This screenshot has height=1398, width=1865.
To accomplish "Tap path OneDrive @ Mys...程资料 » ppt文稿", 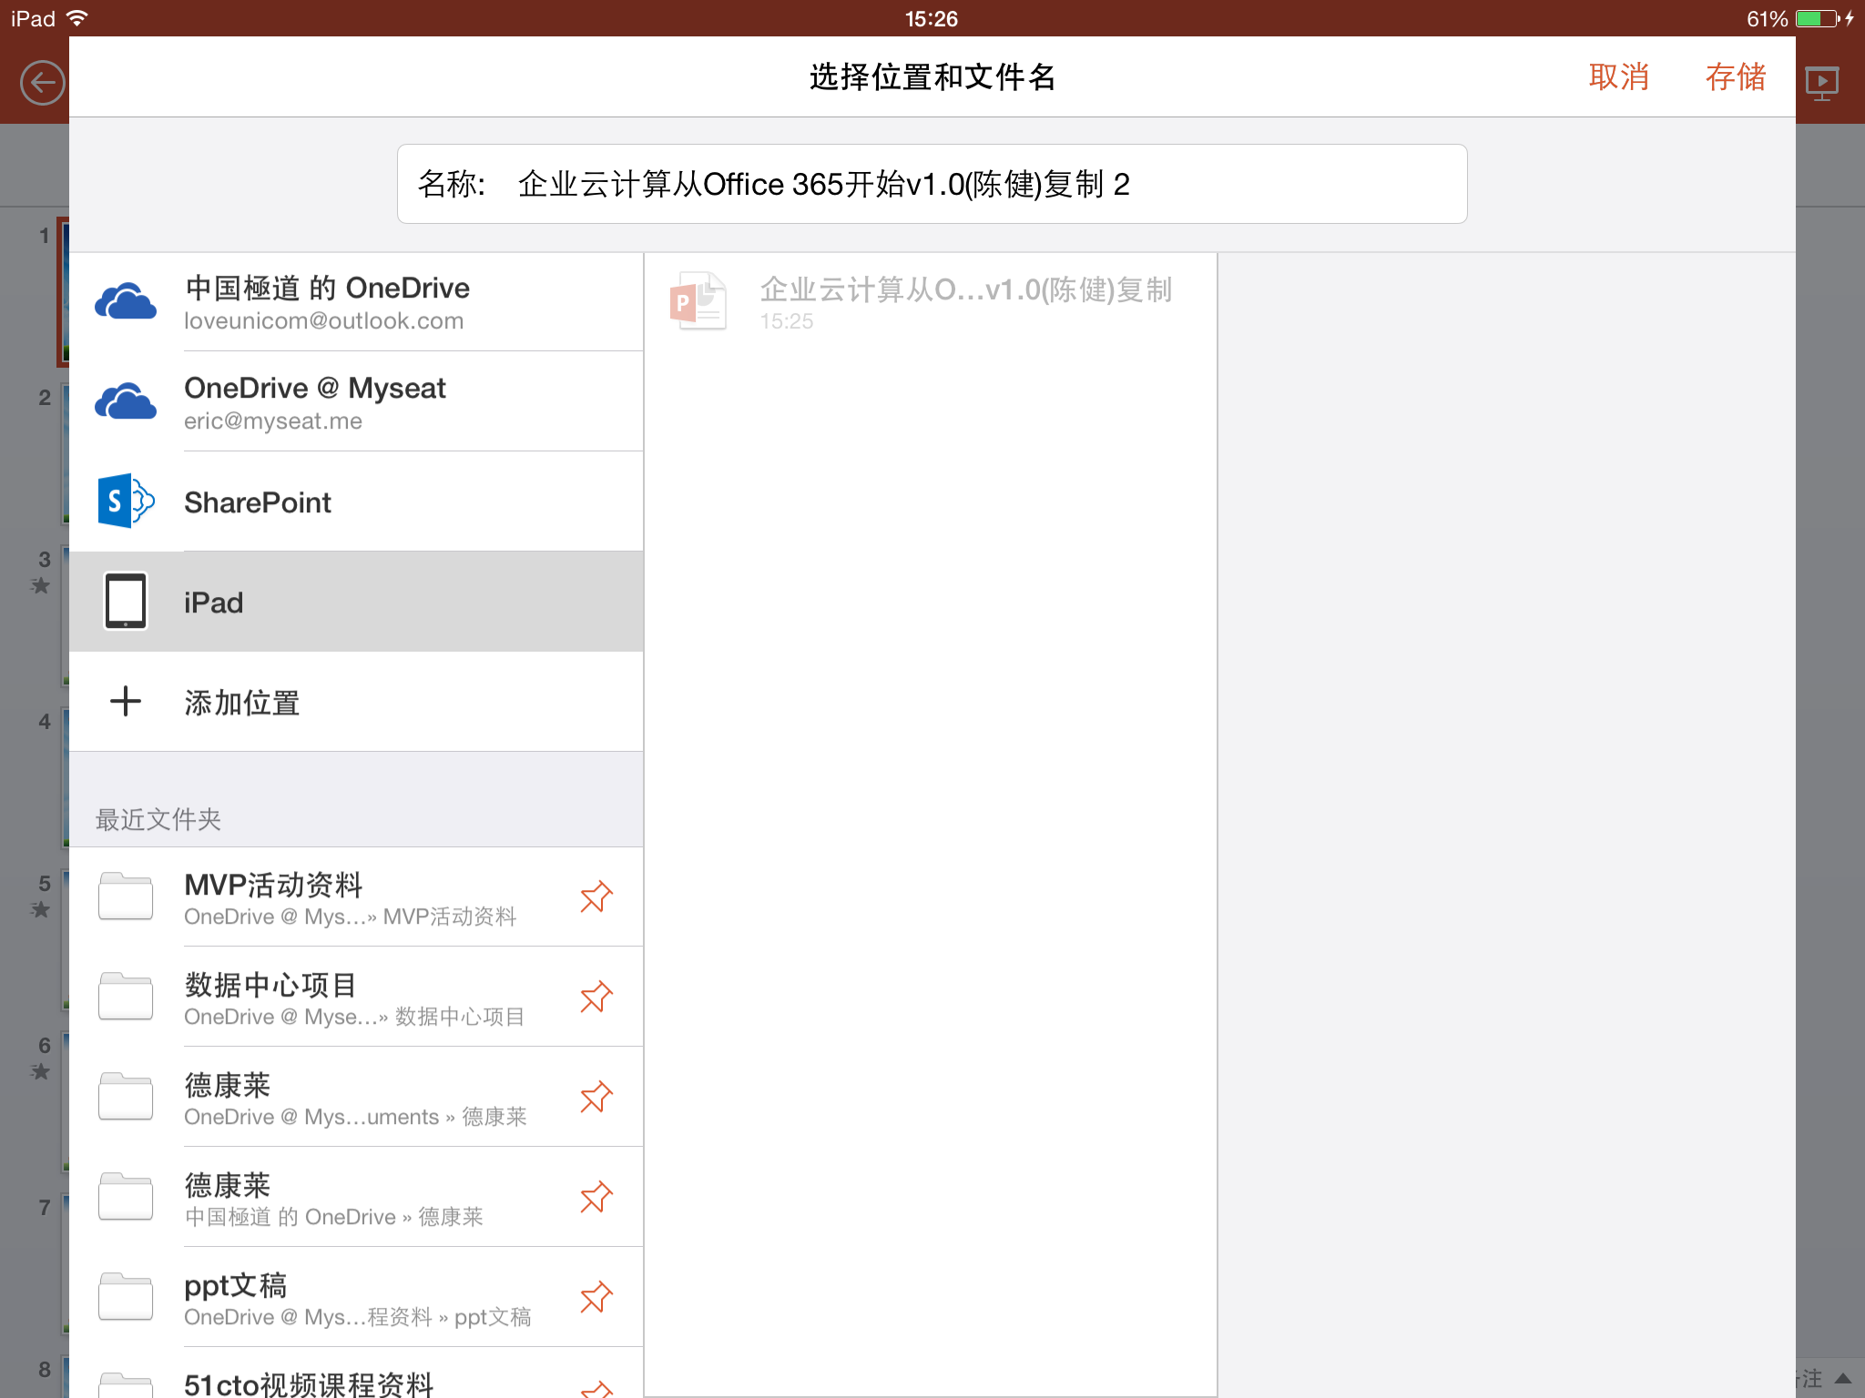I will [x=357, y=1317].
